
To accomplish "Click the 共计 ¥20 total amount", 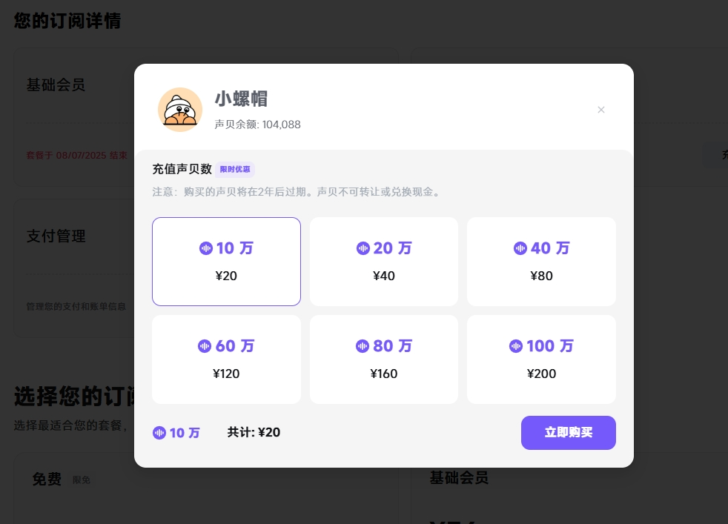I will coord(254,433).
